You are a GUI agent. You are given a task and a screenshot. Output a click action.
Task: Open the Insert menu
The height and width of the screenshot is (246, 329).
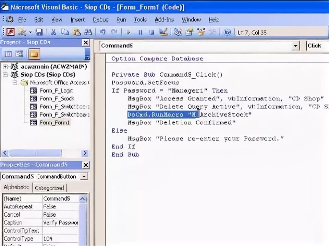pos(78,20)
